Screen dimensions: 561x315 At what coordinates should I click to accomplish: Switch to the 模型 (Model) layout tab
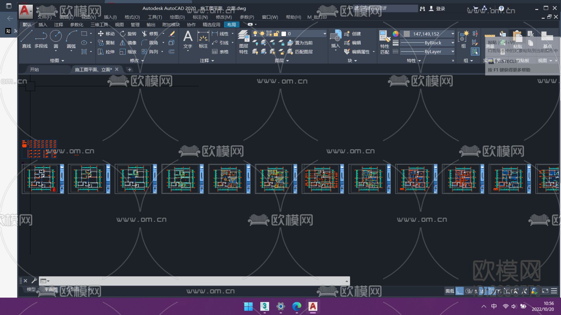[x=31, y=289]
